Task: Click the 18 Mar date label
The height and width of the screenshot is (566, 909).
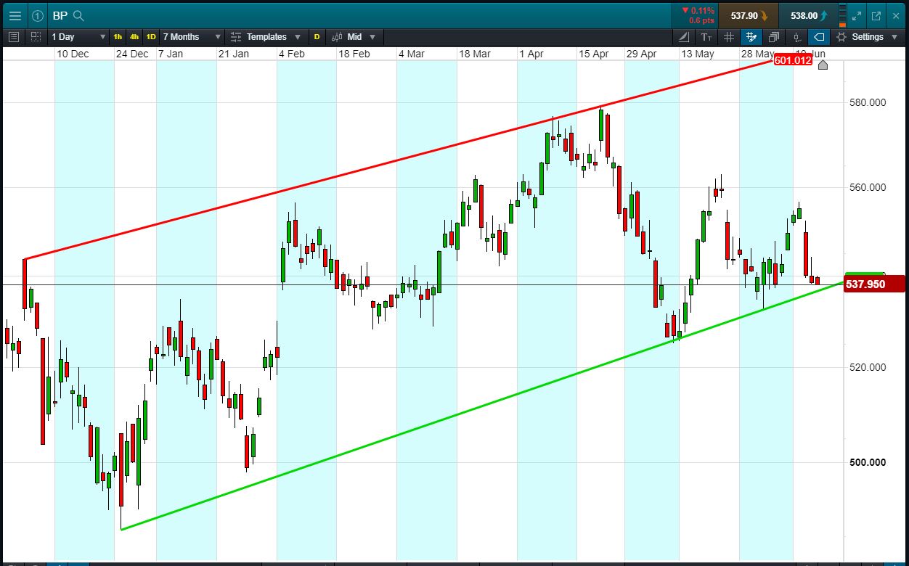Action: point(475,54)
